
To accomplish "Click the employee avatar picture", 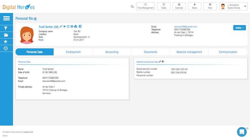I will pos(27,35).
